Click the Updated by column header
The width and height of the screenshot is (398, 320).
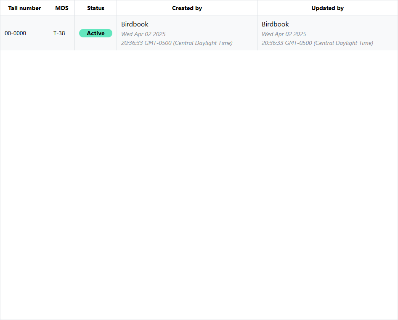[x=327, y=8]
